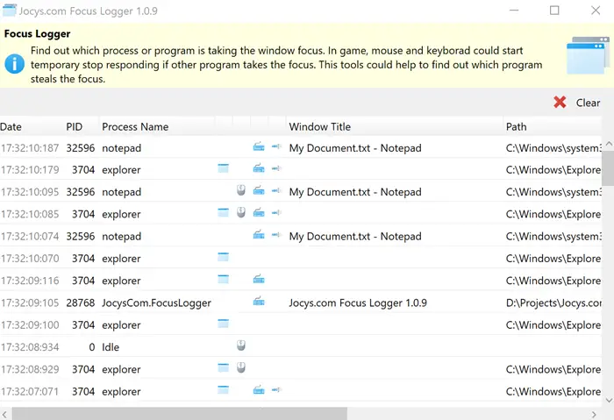
Task: Click window icon in 17:32:10:179 explorer row
Action: [223, 168]
